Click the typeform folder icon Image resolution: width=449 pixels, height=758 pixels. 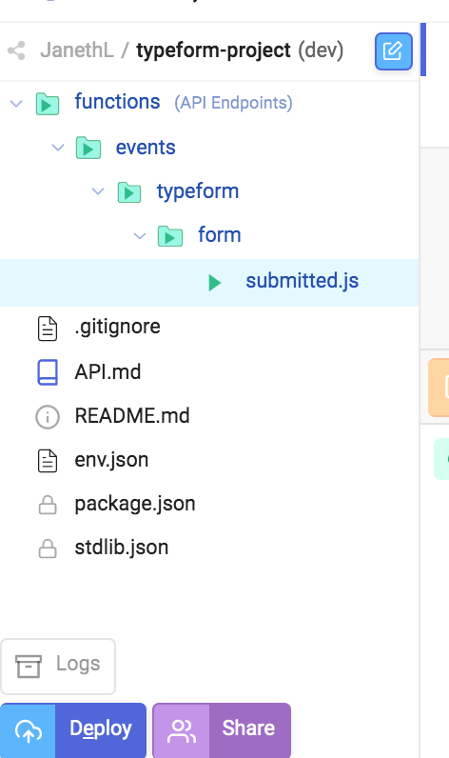[x=129, y=192]
